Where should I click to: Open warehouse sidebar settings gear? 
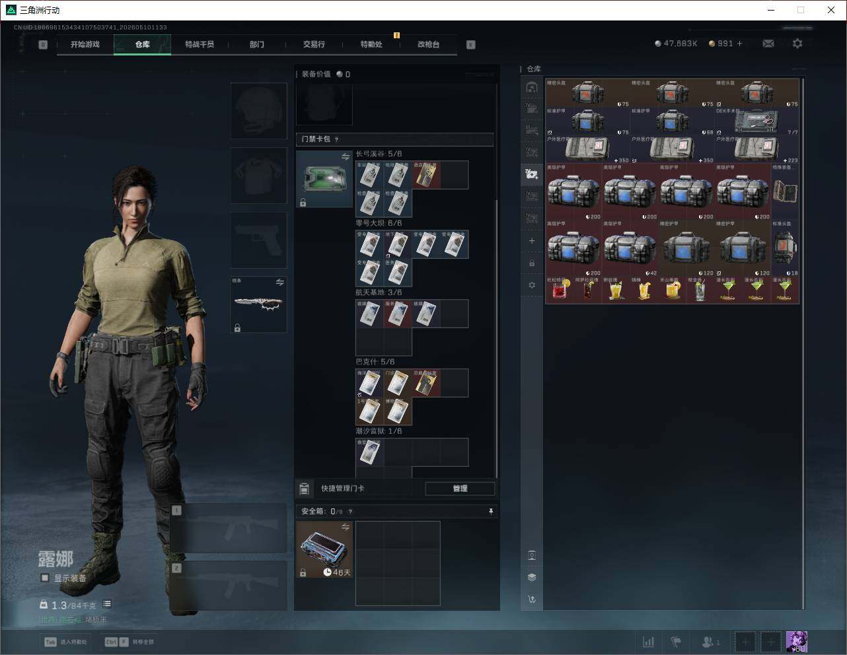[532, 285]
